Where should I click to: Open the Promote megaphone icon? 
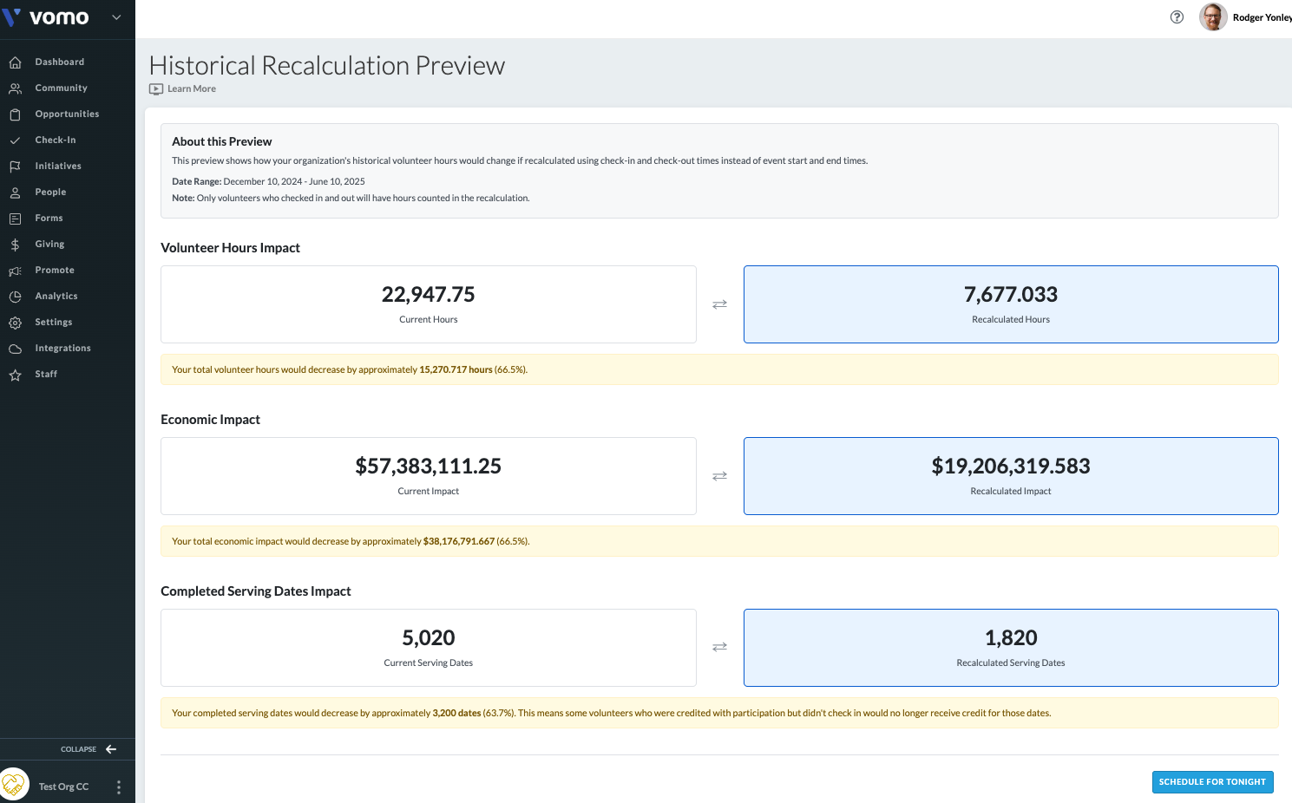point(15,271)
